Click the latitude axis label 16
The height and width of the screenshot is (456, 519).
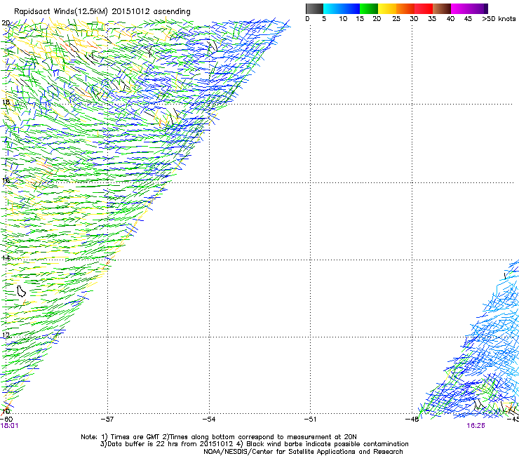pos(6,180)
